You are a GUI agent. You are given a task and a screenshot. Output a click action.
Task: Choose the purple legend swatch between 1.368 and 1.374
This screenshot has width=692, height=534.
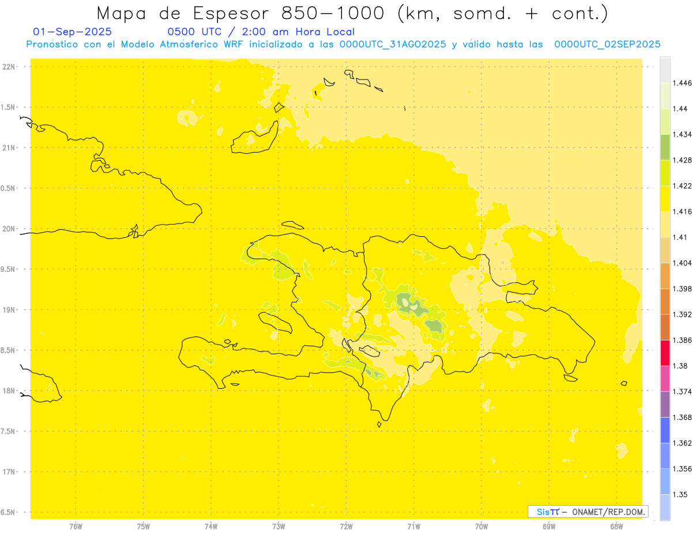[x=665, y=404]
